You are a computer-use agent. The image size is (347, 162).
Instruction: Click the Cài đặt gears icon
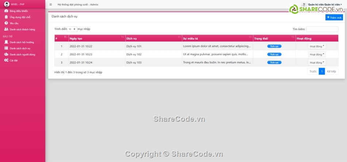coord(6,60)
